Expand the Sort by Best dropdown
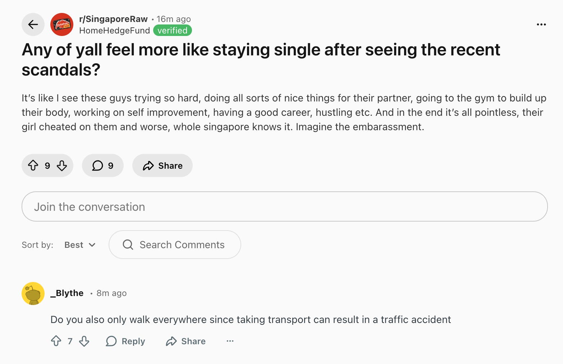 [x=80, y=245]
